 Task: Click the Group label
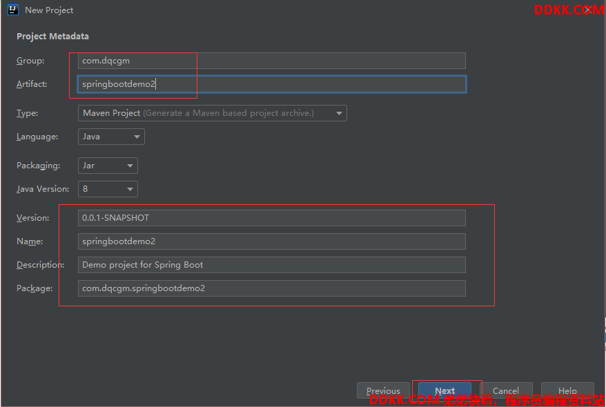30,61
